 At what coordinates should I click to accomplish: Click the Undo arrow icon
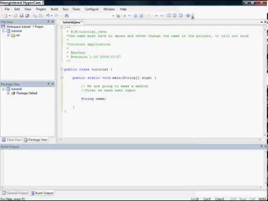(48, 16)
